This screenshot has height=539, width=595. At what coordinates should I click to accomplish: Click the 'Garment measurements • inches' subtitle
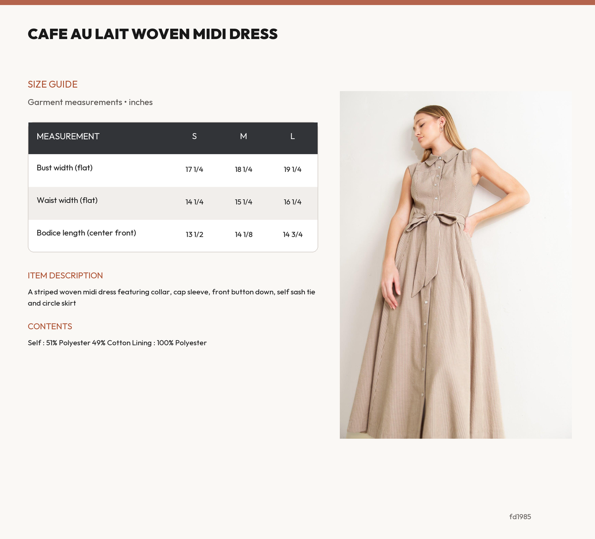pos(90,102)
